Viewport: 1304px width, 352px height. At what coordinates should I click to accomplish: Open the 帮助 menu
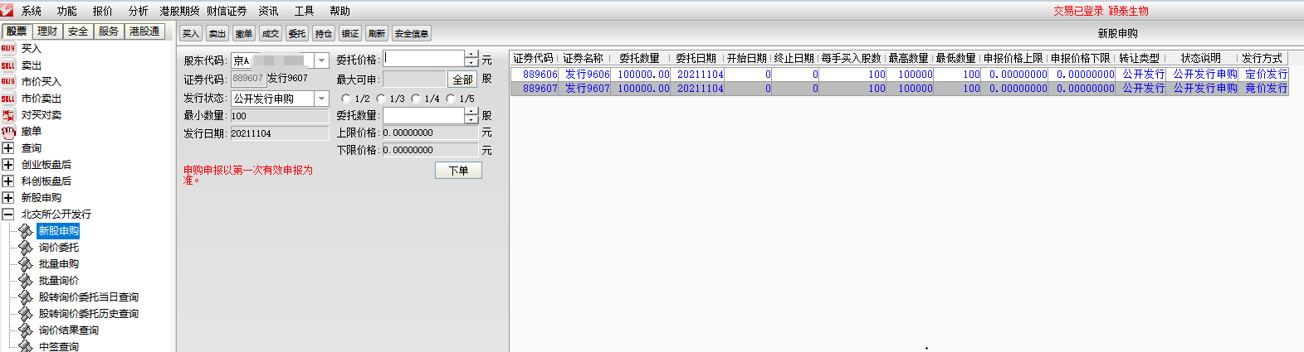[340, 11]
